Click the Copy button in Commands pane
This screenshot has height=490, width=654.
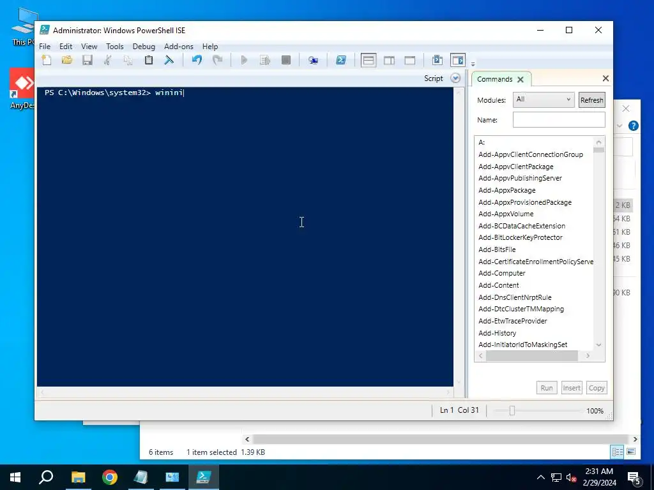click(597, 388)
